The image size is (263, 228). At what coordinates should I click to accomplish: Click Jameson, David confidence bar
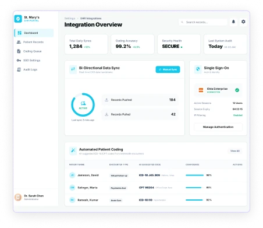click(x=194, y=175)
